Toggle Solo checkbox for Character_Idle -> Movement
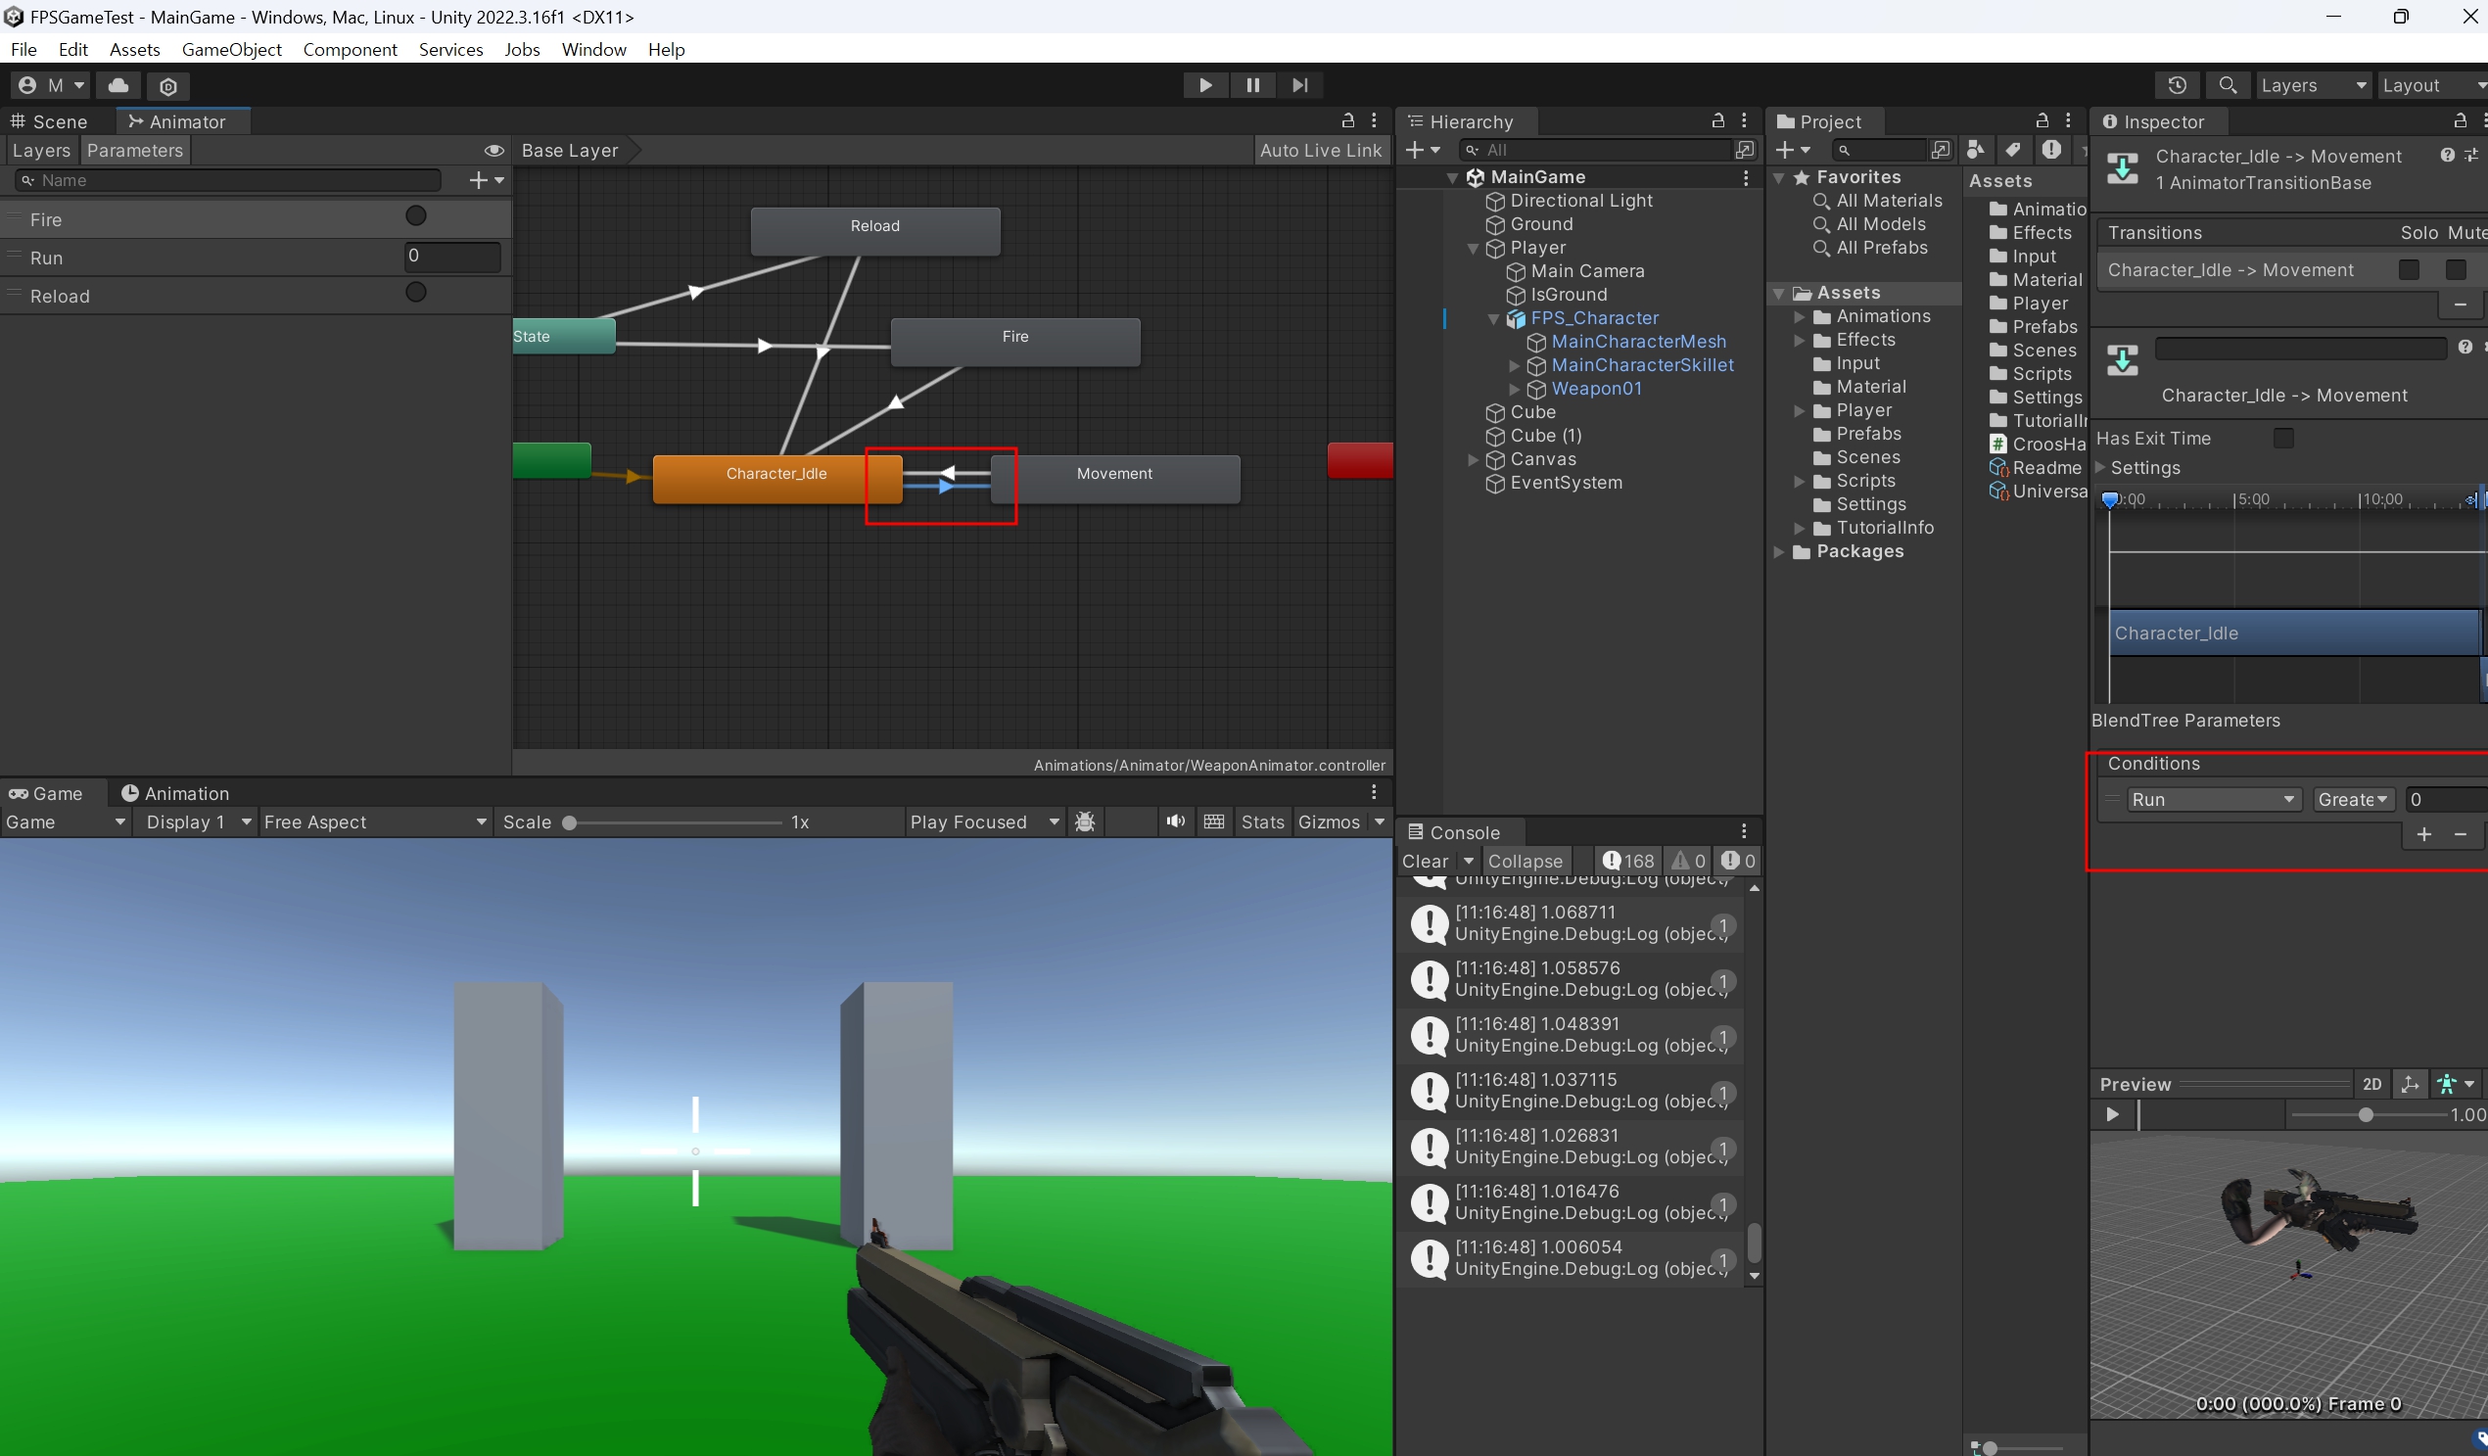Screen dimensions: 2488x1456 pos(2409,269)
